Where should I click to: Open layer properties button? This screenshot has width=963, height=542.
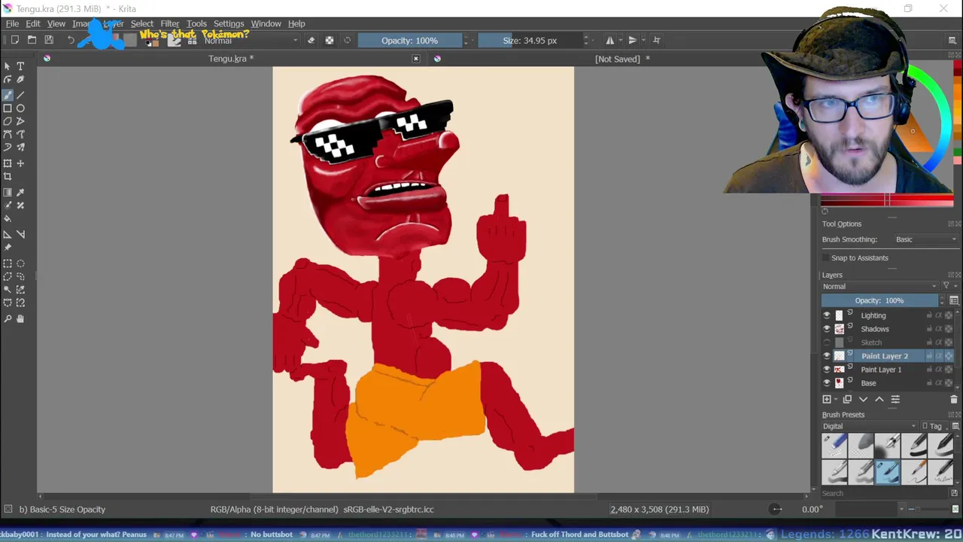[895, 400]
